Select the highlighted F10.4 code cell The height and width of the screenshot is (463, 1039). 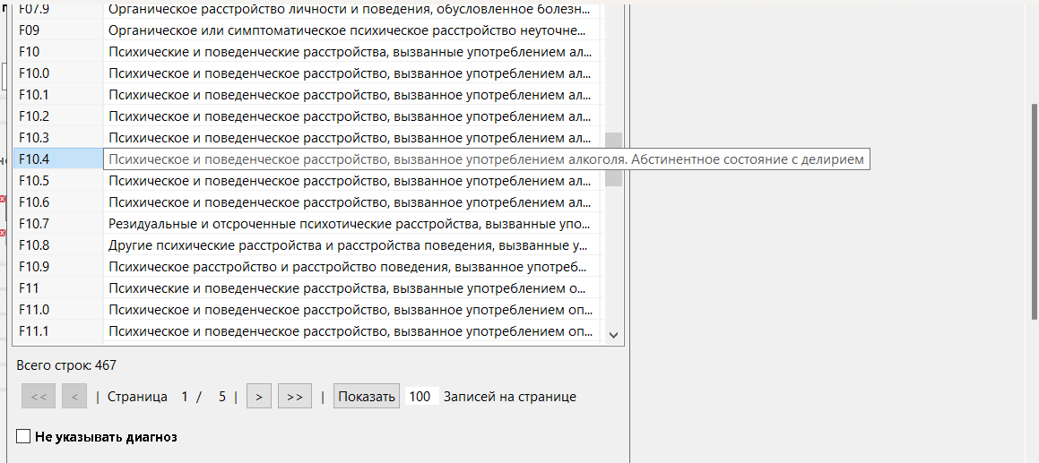[x=58, y=159]
